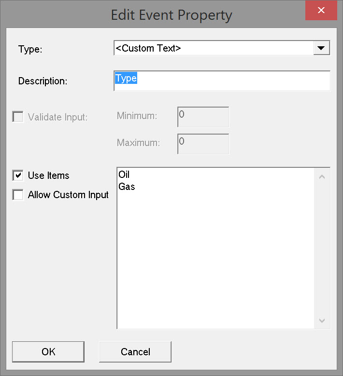Click the Minimum value field

203,117
